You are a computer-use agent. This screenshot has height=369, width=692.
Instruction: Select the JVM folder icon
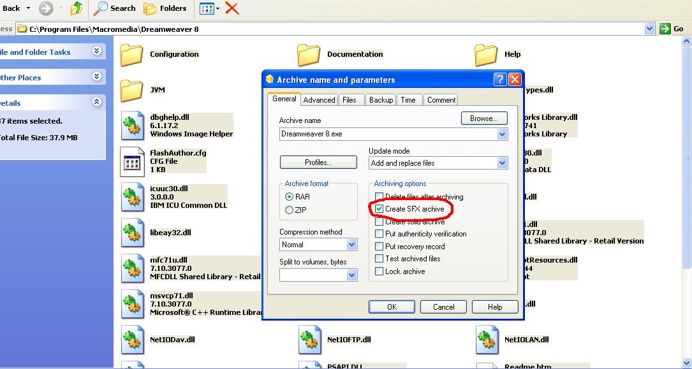click(131, 90)
